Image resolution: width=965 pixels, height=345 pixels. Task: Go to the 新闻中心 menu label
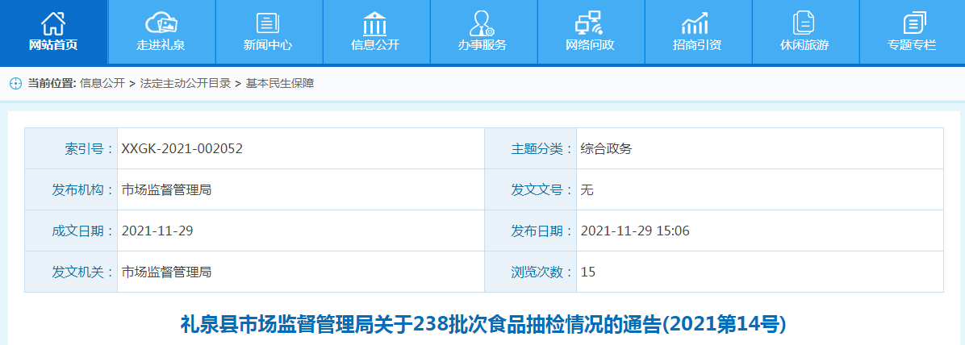(268, 45)
